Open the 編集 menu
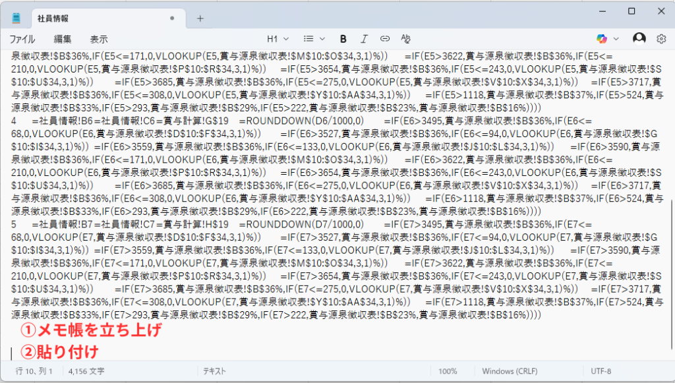675x383 pixels. (63, 39)
